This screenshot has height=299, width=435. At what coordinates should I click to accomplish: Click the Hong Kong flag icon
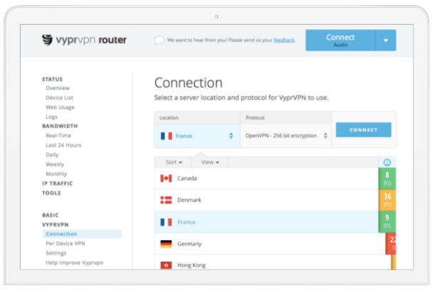point(166,265)
